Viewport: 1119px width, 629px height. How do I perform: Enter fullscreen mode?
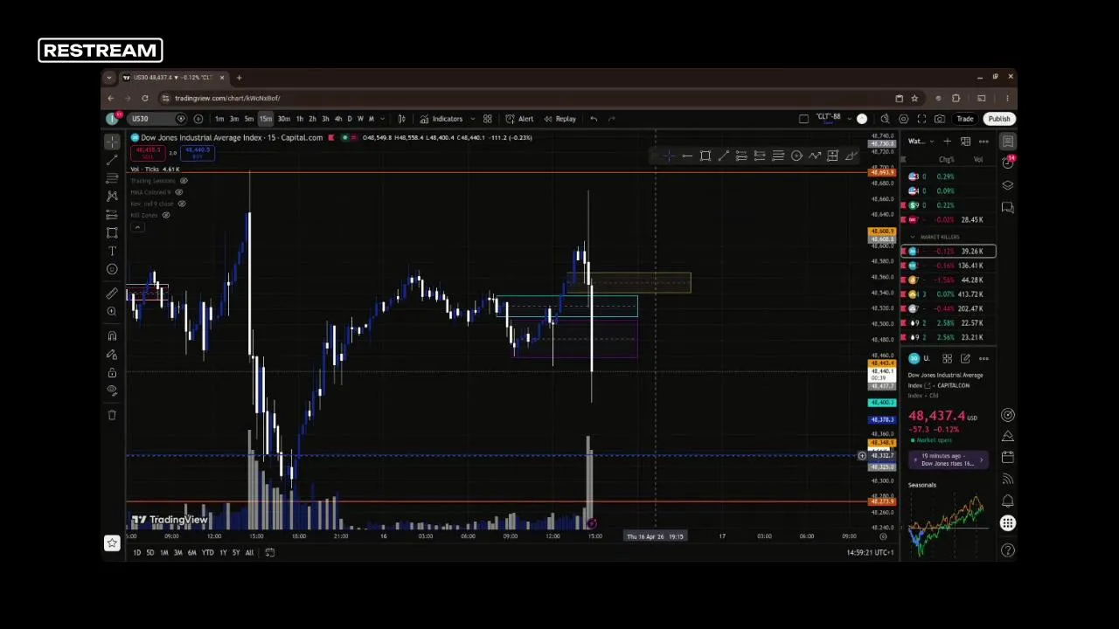[921, 119]
